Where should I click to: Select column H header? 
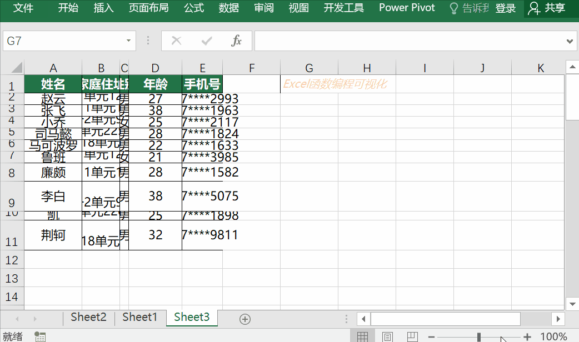[x=367, y=68]
